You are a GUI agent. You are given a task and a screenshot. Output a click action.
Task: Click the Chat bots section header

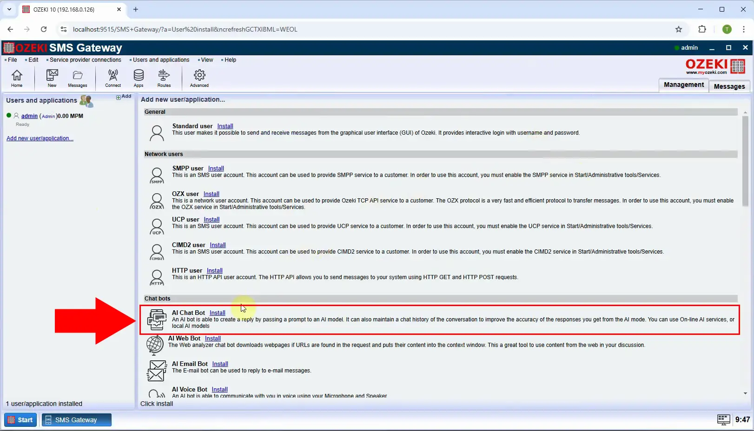[441, 299]
